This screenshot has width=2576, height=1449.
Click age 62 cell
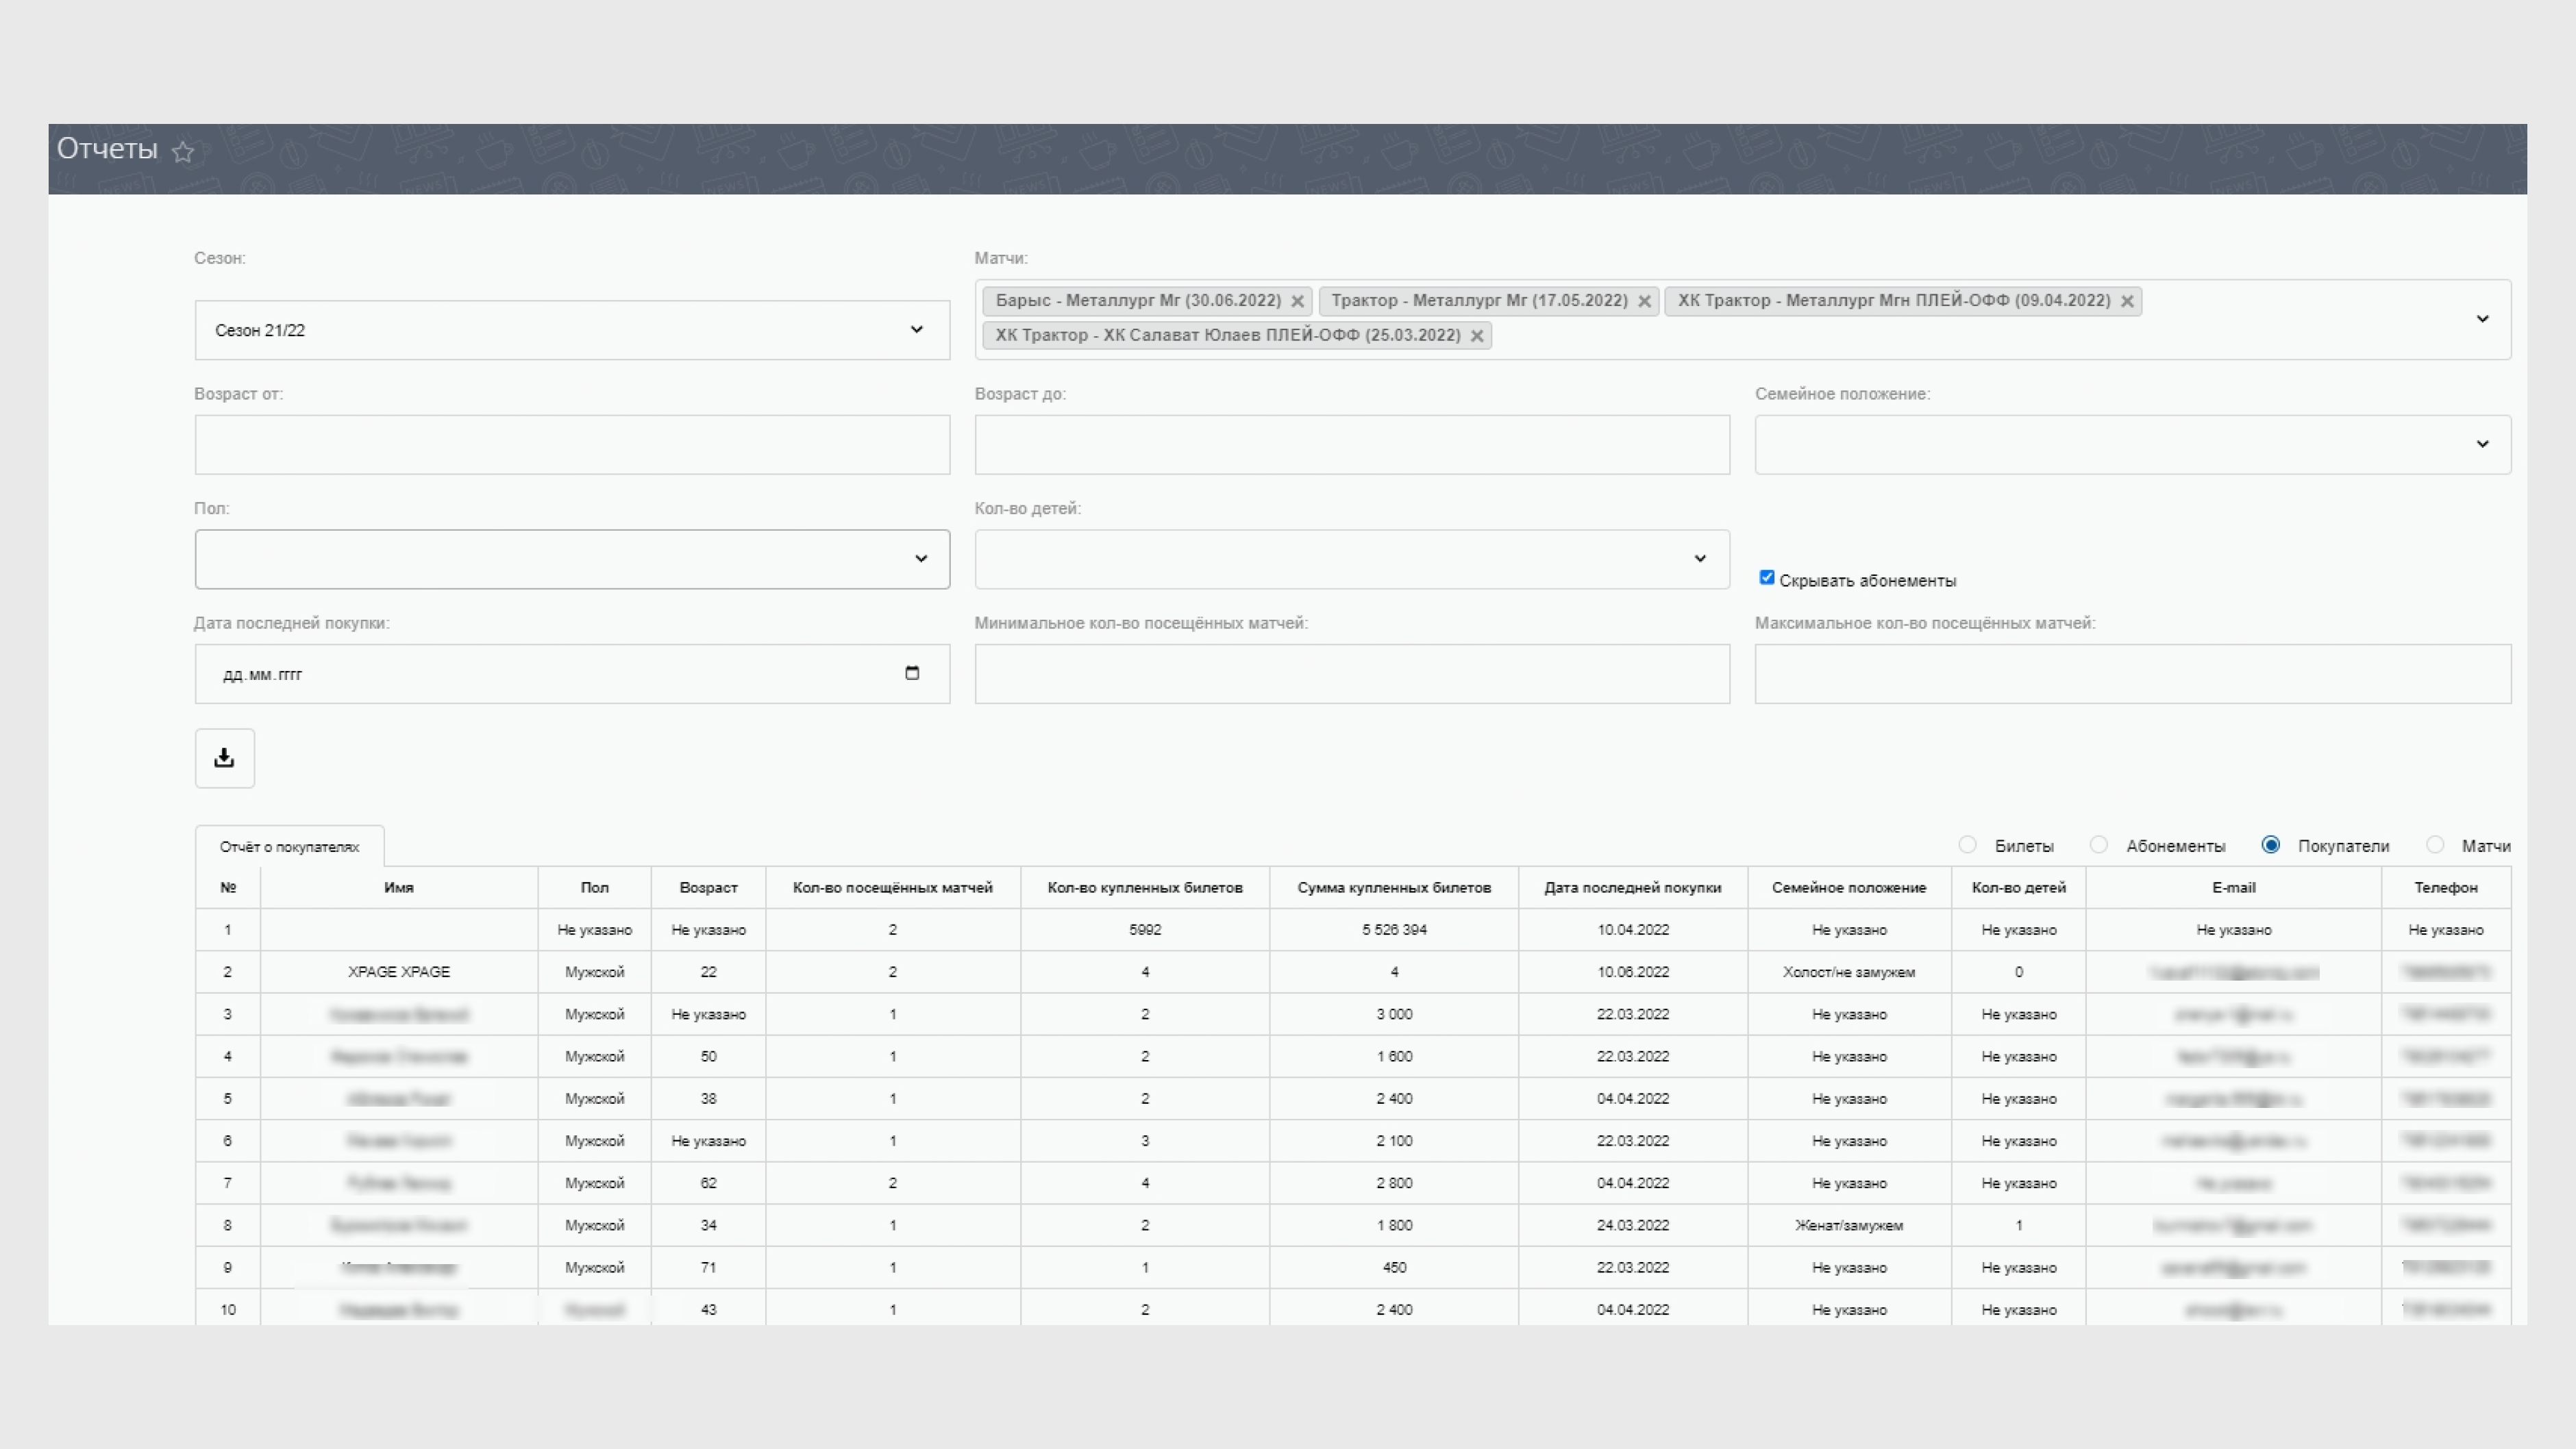tap(708, 1183)
